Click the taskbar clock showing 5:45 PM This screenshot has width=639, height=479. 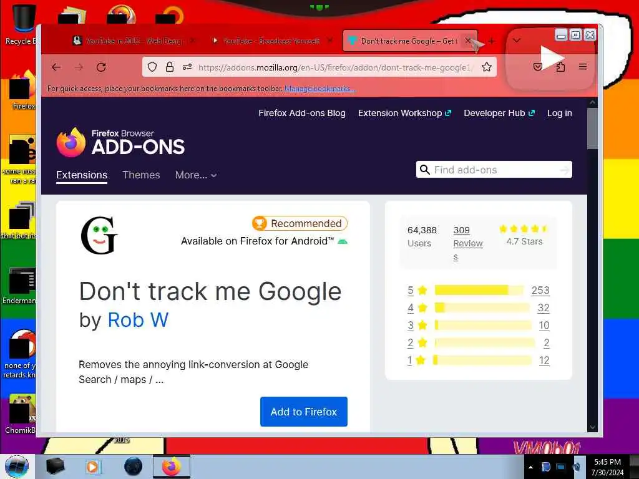coord(607,467)
